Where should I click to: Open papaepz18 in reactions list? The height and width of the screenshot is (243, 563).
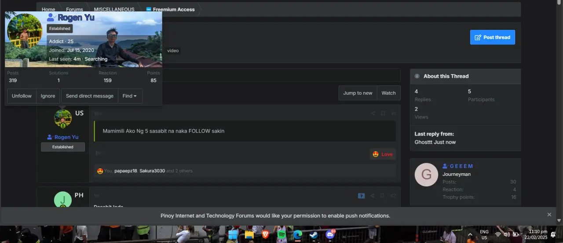point(126,171)
